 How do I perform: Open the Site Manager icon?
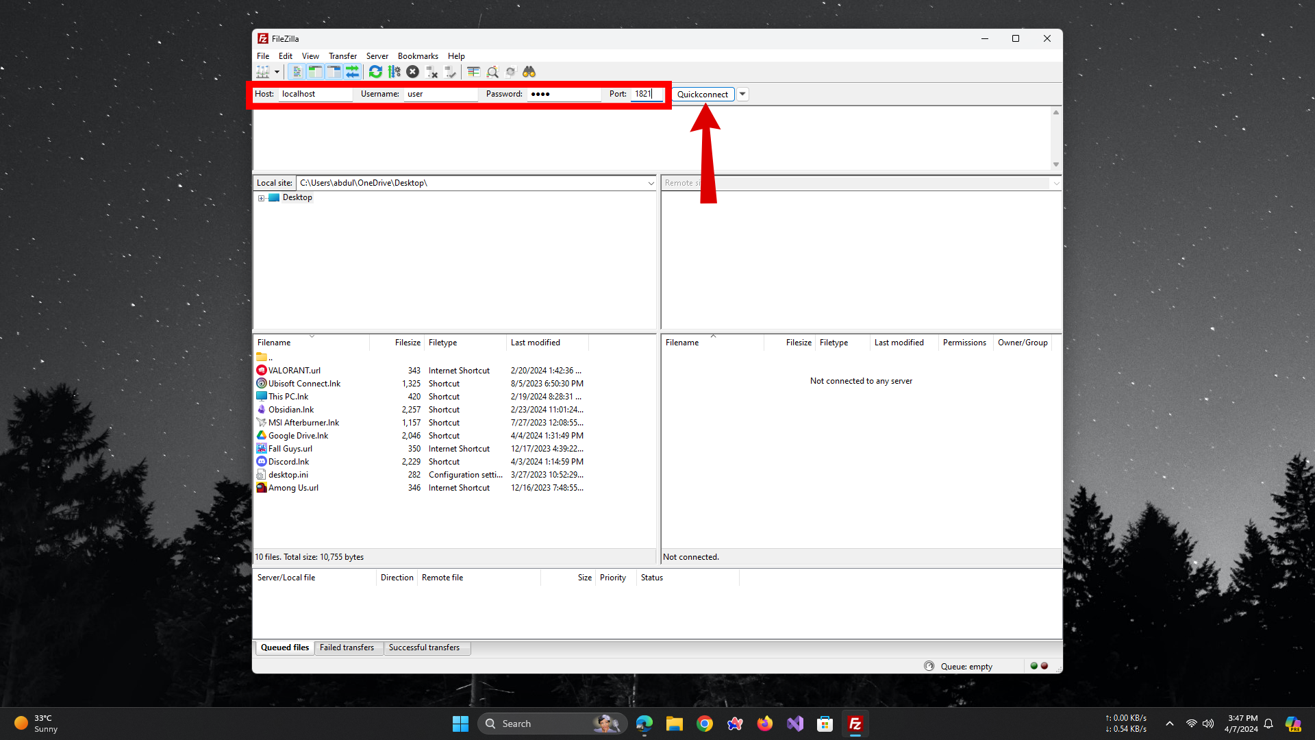click(x=262, y=72)
